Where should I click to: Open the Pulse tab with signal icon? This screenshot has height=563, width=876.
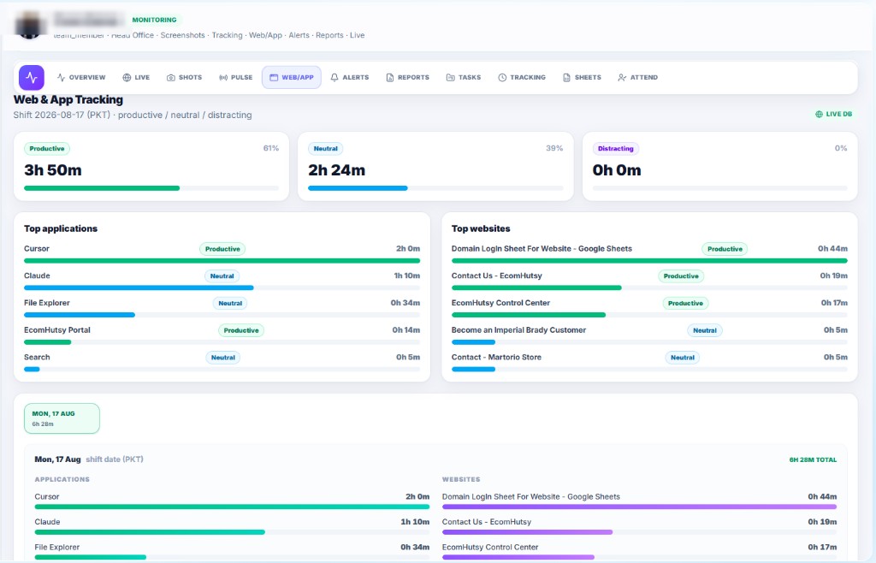236,77
